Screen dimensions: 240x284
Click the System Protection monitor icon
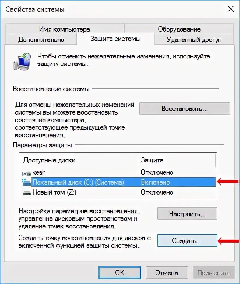tap(22, 61)
